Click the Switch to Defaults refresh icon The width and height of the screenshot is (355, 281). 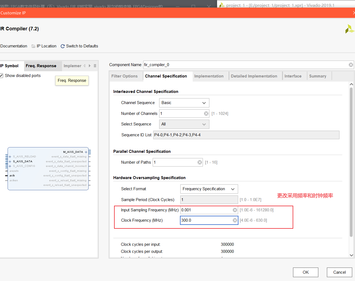[x=63, y=46]
